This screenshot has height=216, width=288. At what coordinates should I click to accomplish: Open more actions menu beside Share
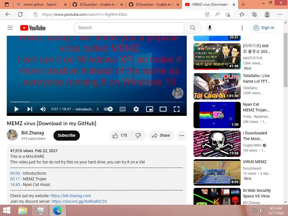tap(182, 136)
